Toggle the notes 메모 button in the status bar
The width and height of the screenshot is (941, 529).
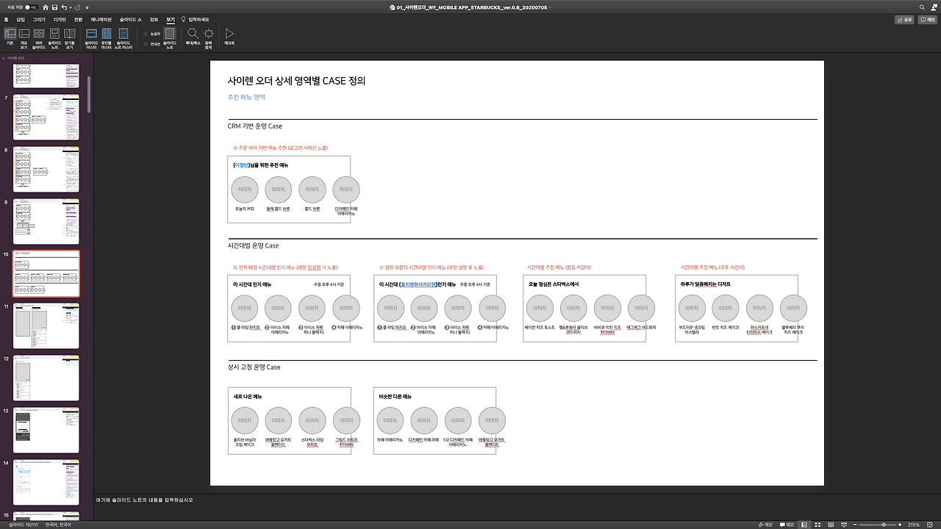point(765,525)
